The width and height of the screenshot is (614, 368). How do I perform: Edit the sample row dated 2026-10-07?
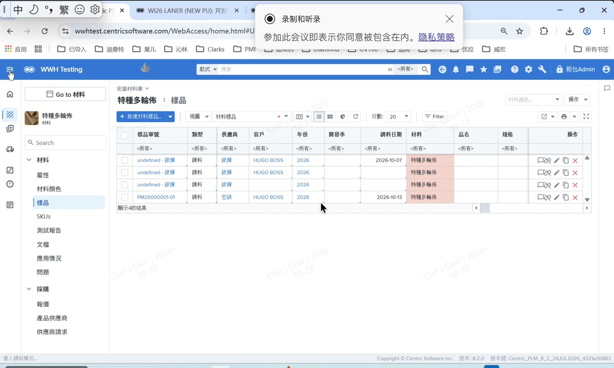click(x=557, y=161)
